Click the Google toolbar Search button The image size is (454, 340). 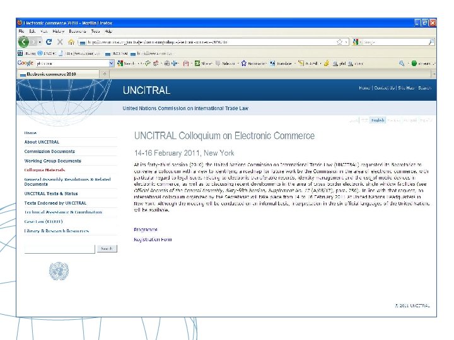click(126, 64)
